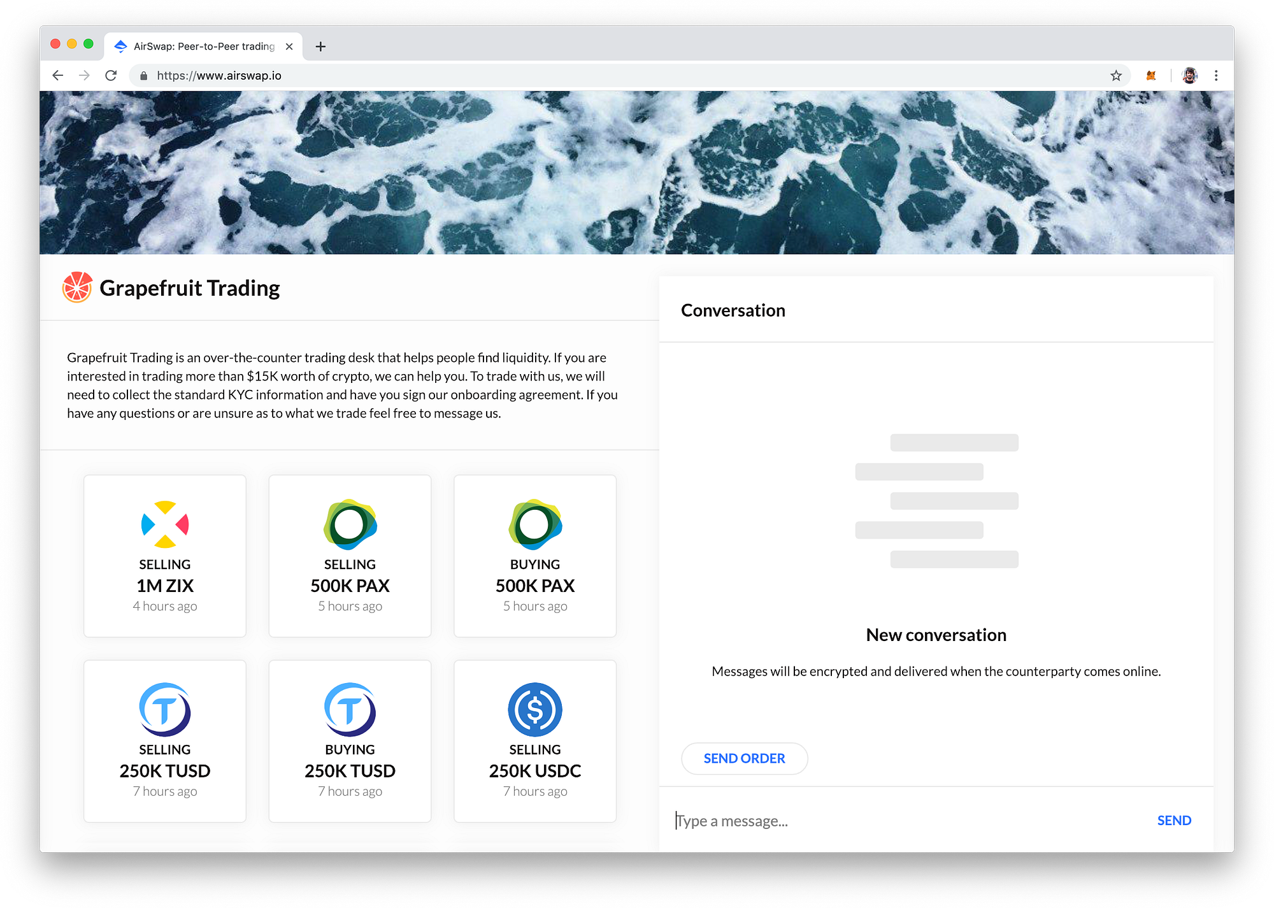Click the padlock site info icon
Viewport: 1274px width, 908px height.
click(x=144, y=75)
